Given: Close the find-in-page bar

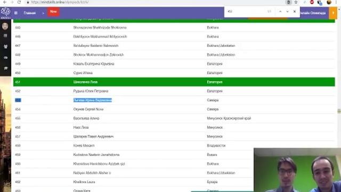Looking at the screenshot, I should (295, 12).
